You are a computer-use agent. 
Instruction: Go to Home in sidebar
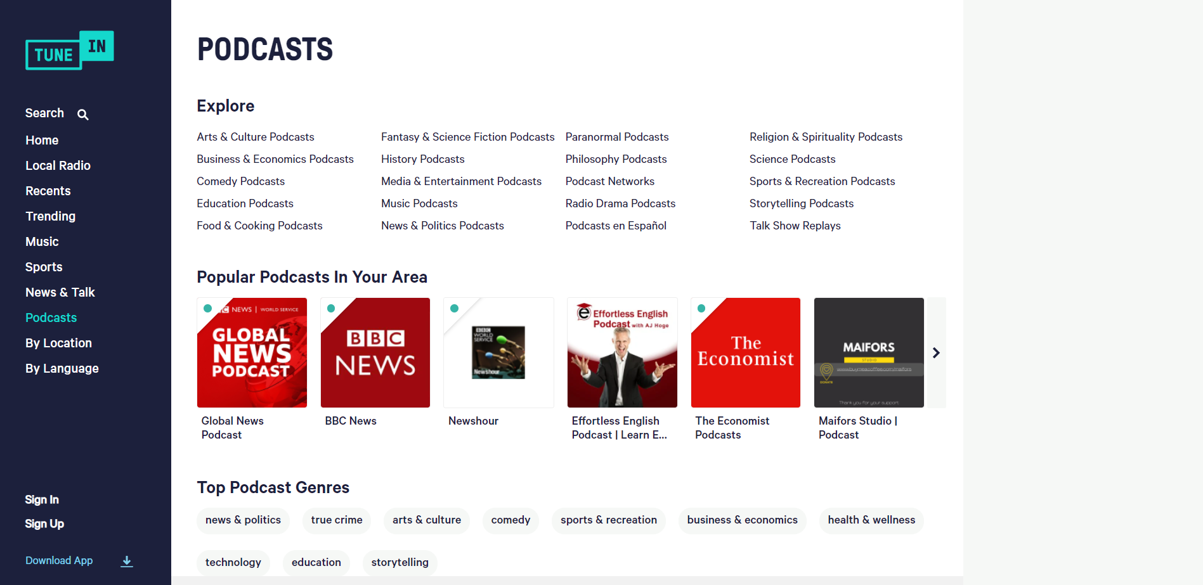(x=42, y=140)
